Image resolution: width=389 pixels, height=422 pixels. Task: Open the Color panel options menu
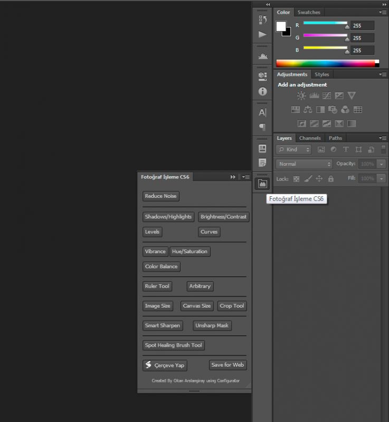click(383, 12)
